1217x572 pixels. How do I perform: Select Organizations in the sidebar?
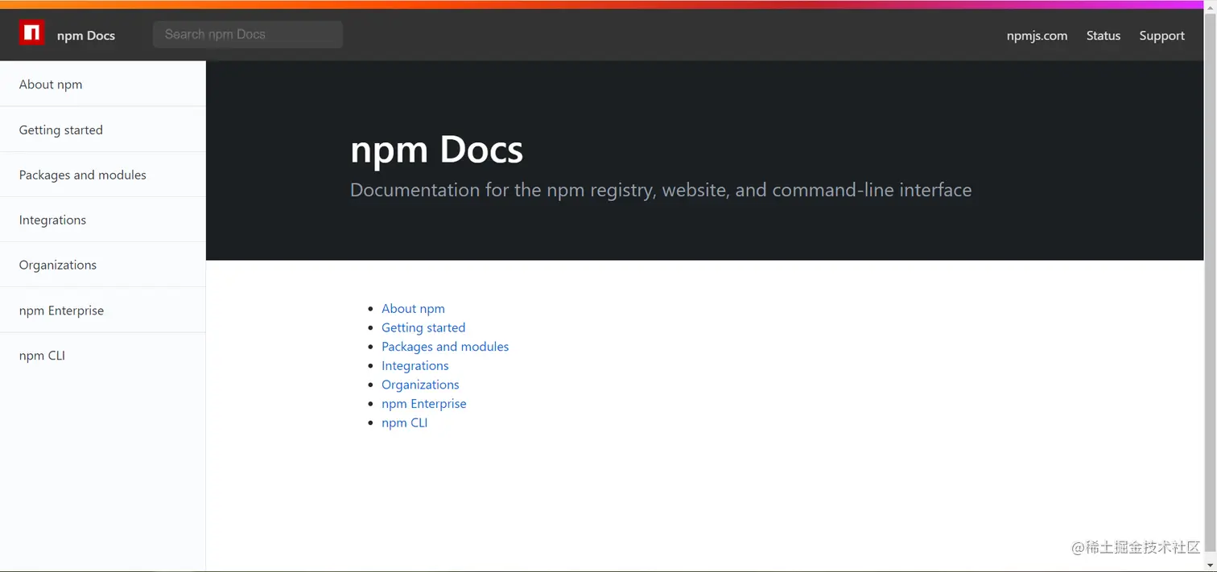pos(103,265)
